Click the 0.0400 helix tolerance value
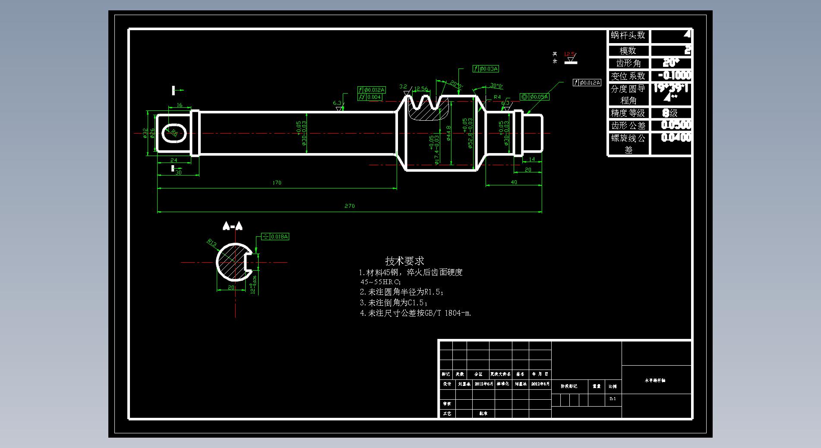The height and width of the screenshot is (448, 821). [676, 138]
